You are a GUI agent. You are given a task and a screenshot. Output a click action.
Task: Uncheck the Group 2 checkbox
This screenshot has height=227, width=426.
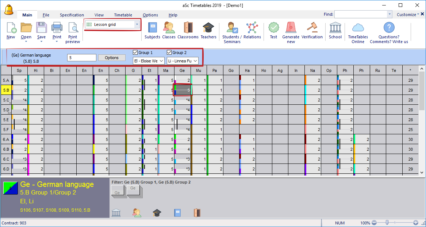[x=169, y=53]
